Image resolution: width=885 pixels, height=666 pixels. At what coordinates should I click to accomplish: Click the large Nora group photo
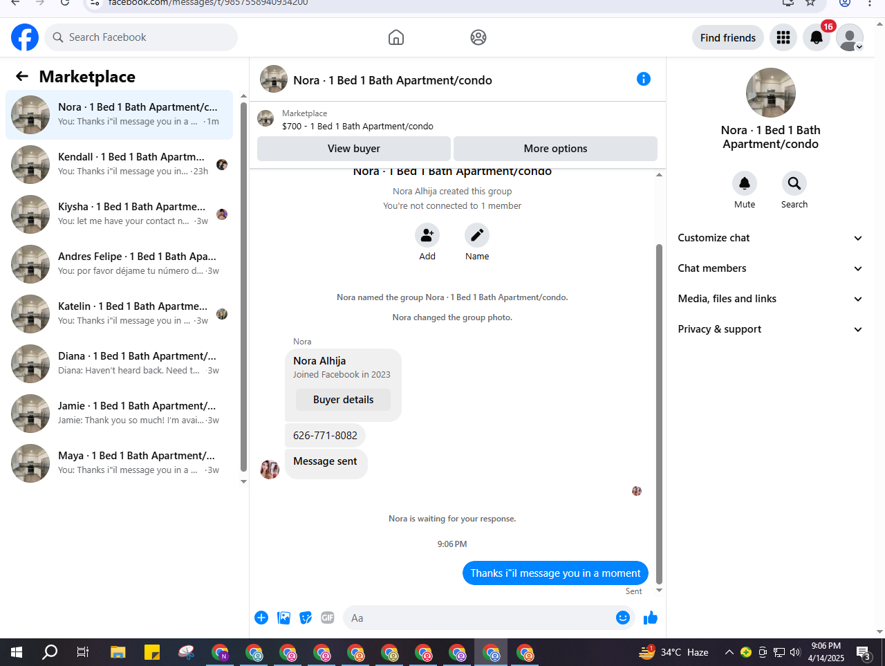tap(770, 93)
